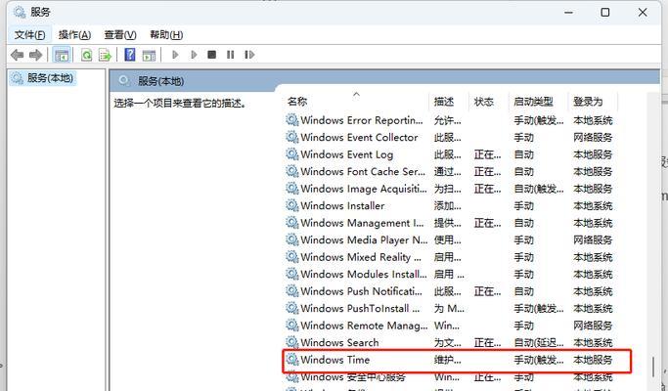Open the 帮助(H) menu
The width and height of the screenshot is (668, 391).
pyautogui.click(x=166, y=35)
